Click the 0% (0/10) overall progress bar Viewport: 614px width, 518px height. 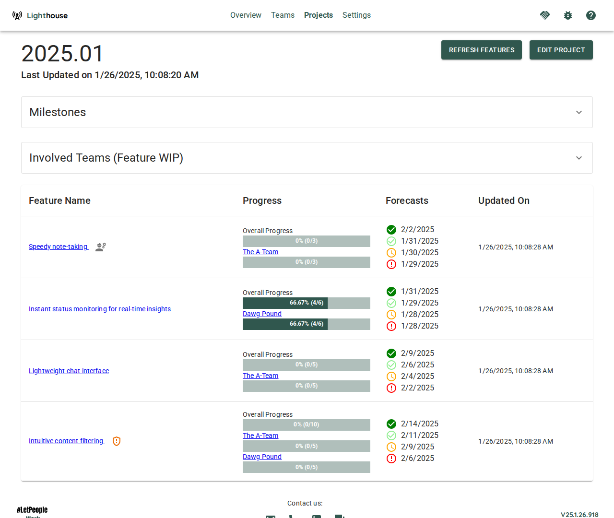pos(307,425)
